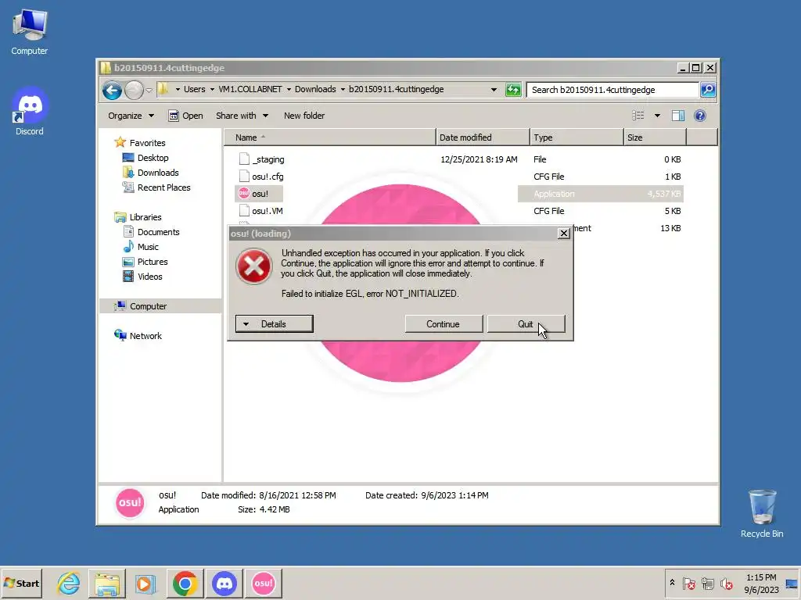The height and width of the screenshot is (600, 801).
Task: Open Windows Media Player from taskbar
Action: (x=145, y=583)
